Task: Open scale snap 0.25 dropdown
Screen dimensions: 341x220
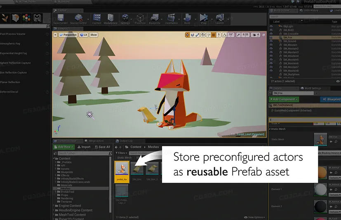Action: point(245,35)
